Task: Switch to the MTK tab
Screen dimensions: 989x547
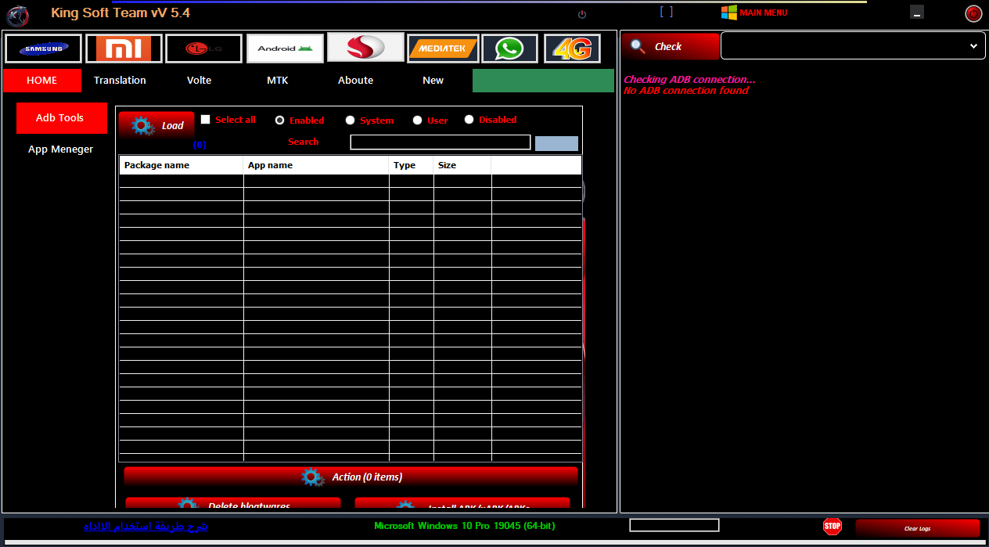Action: click(277, 80)
